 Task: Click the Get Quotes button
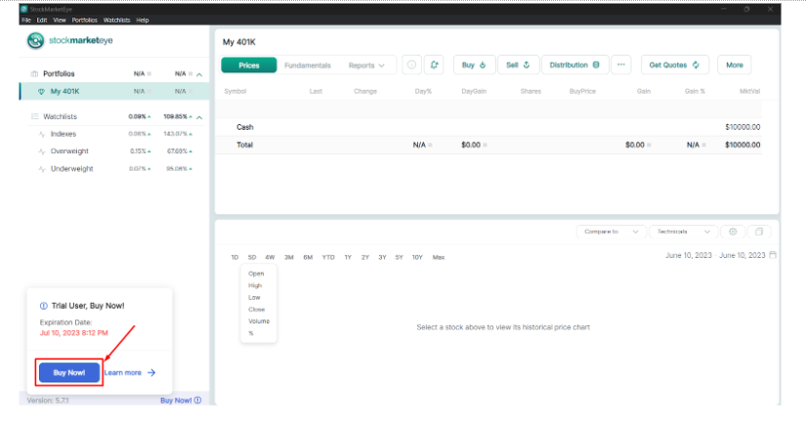[675, 64]
